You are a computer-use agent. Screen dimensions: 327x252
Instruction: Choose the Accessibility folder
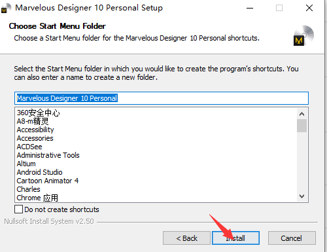pos(35,130)
